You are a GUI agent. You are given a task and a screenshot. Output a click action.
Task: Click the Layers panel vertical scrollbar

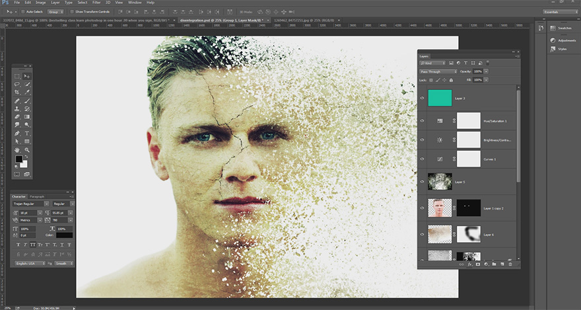point(518,136)
